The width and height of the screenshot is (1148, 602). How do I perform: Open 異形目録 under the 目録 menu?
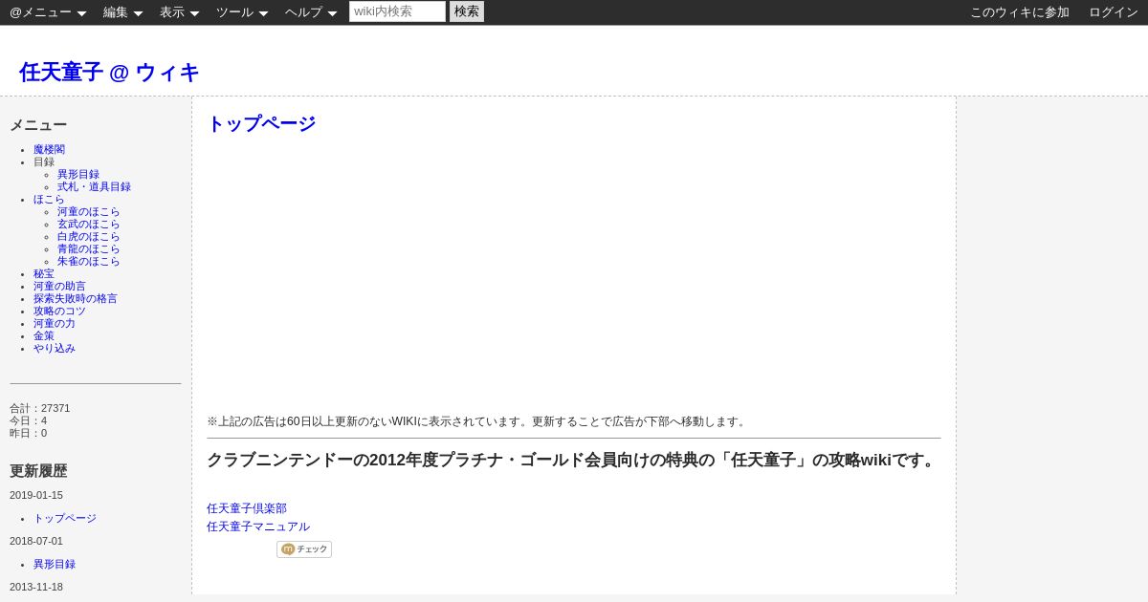point(78,175)
